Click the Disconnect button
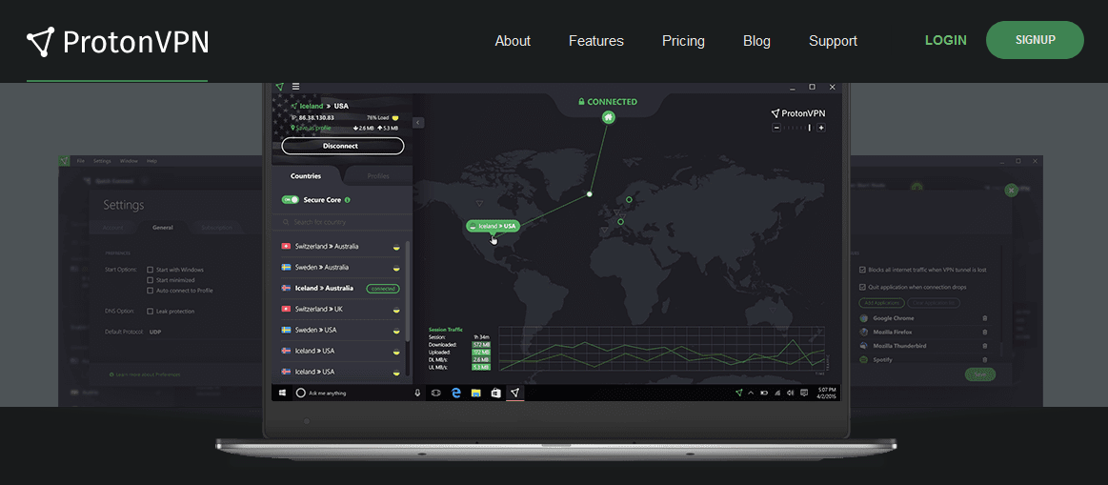The image size is (1108, 485). click(x=343, y=146)
